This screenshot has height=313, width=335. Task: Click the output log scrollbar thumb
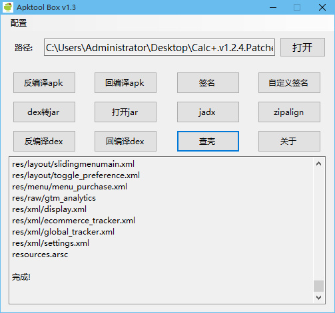[318, 286]
